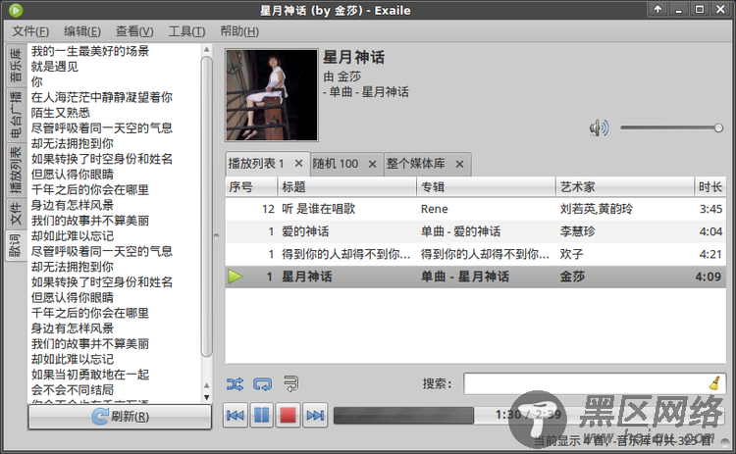Stop playback with red square button
This screenshot has width=736, height=454.
[288, 415]
